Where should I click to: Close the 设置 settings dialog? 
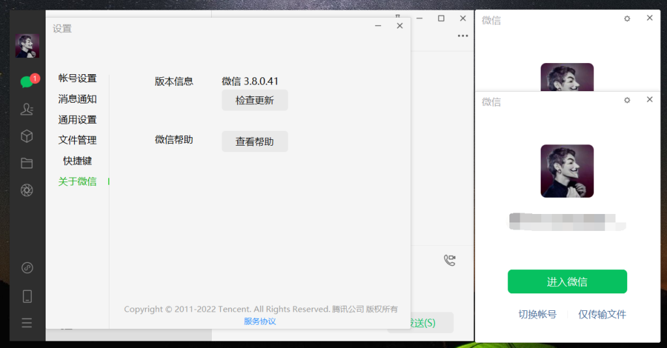400,26
